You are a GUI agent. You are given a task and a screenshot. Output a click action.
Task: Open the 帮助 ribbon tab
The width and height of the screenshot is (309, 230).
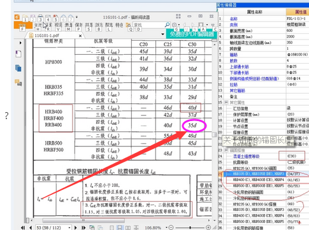pos(109,25)
